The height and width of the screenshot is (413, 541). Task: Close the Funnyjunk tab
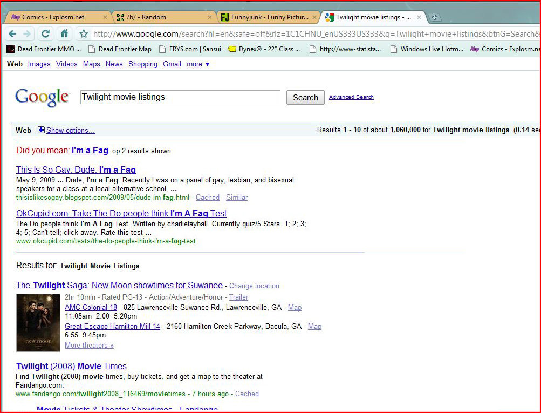click(314, 17)
